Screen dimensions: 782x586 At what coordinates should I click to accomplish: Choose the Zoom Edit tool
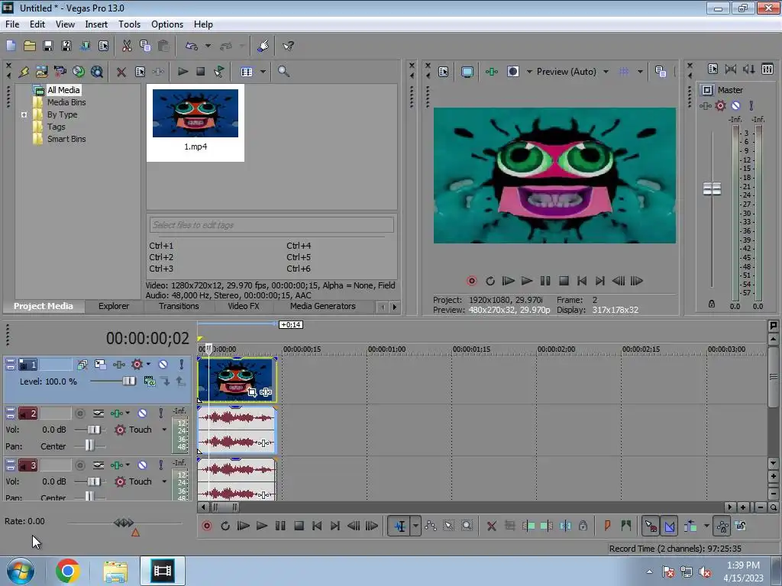[467, 526]
